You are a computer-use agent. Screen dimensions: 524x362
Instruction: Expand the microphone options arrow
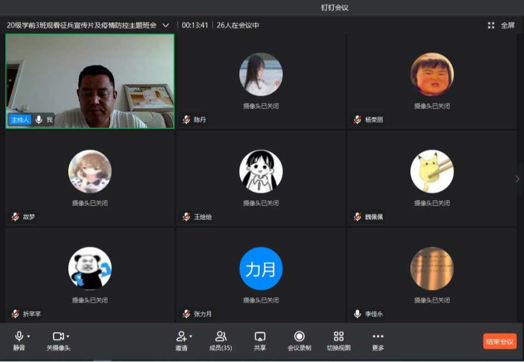pos(28,336)
